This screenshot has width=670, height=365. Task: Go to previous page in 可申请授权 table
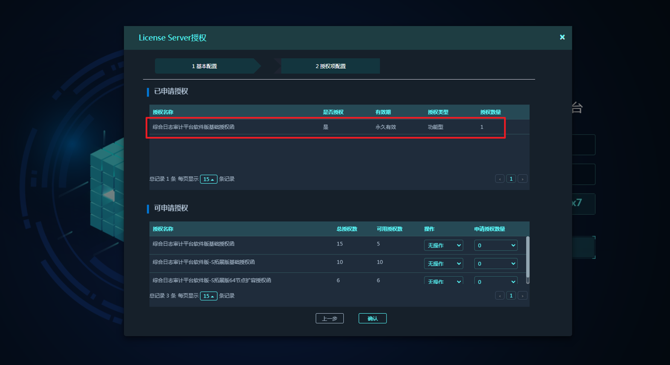pyautogui.click(x=500, y=296)
